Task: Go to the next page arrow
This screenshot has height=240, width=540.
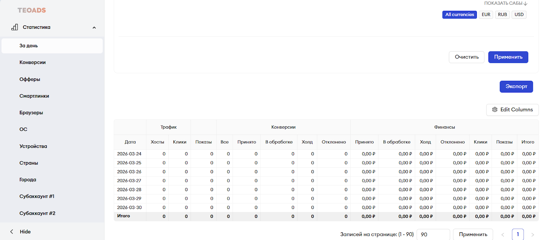Action: (x=533, y=235)
